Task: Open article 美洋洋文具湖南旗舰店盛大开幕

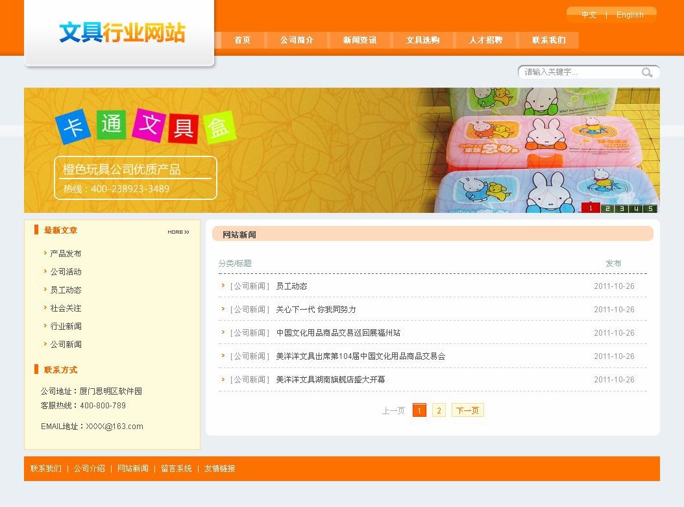Action: pyautogui.click(x=330, y=380)
